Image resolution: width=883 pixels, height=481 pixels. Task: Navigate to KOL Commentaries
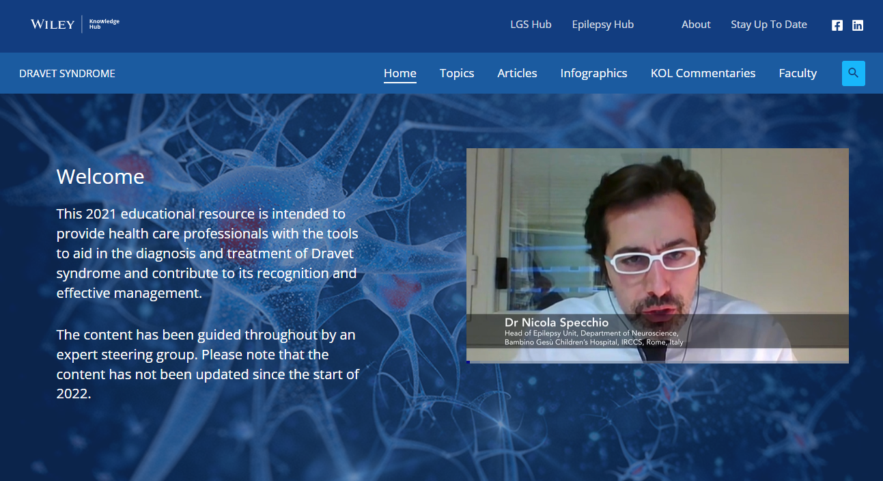click(x=703, y=73)
